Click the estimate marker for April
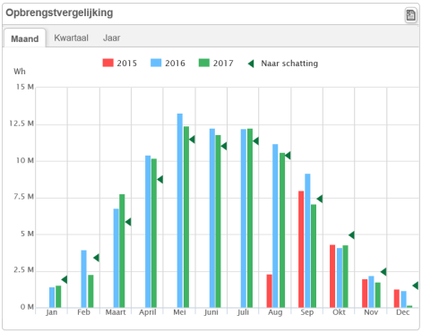 tap(159, 180)
